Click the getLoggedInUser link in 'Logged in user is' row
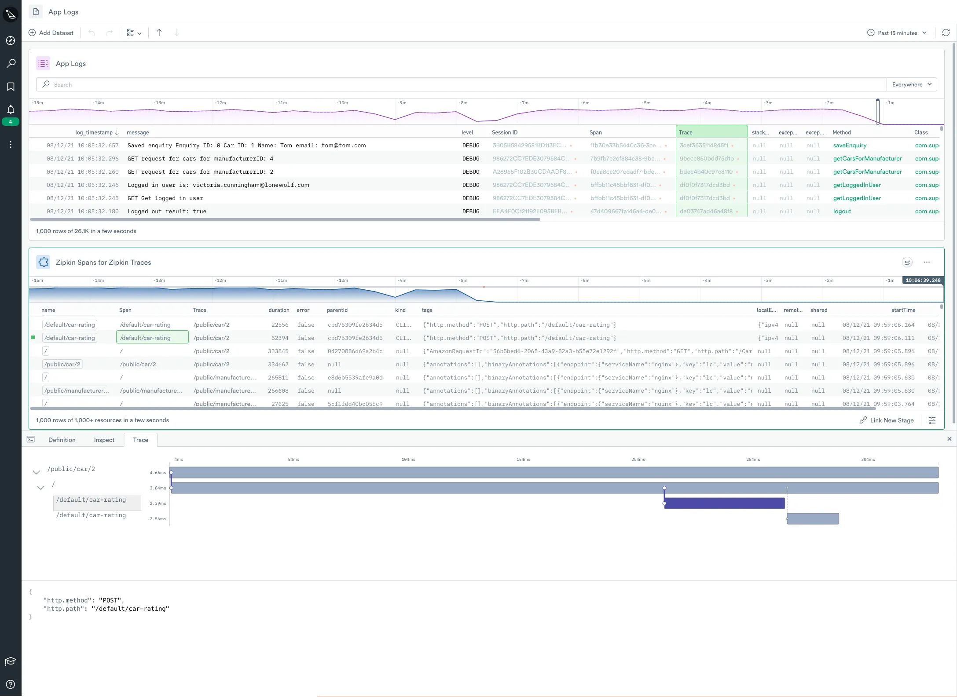 point(857,185)
